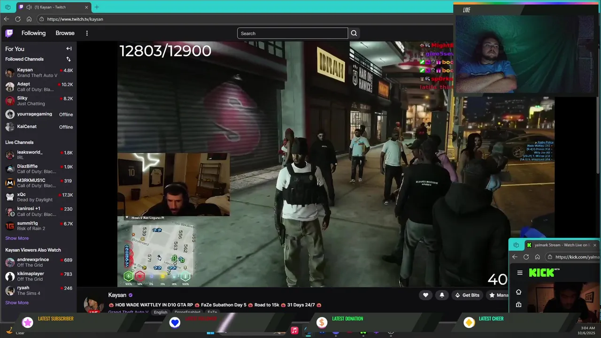Open DiazBiffle channel in Live Channels

[x=39, y=169]
